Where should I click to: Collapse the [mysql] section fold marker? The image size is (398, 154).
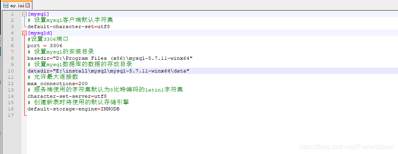pyautogui.click(x=24, y=14)
